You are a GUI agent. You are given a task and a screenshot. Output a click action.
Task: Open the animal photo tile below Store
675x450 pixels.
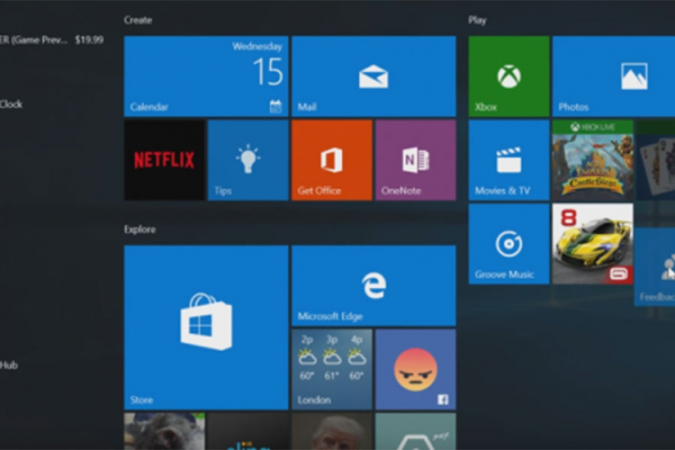tap(165, 431)
